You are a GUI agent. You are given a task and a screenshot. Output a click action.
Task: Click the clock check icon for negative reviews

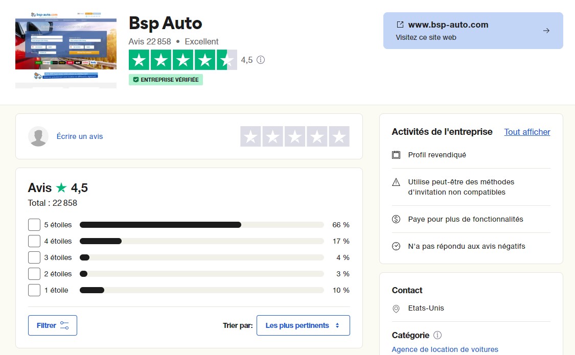coord(396,246)
